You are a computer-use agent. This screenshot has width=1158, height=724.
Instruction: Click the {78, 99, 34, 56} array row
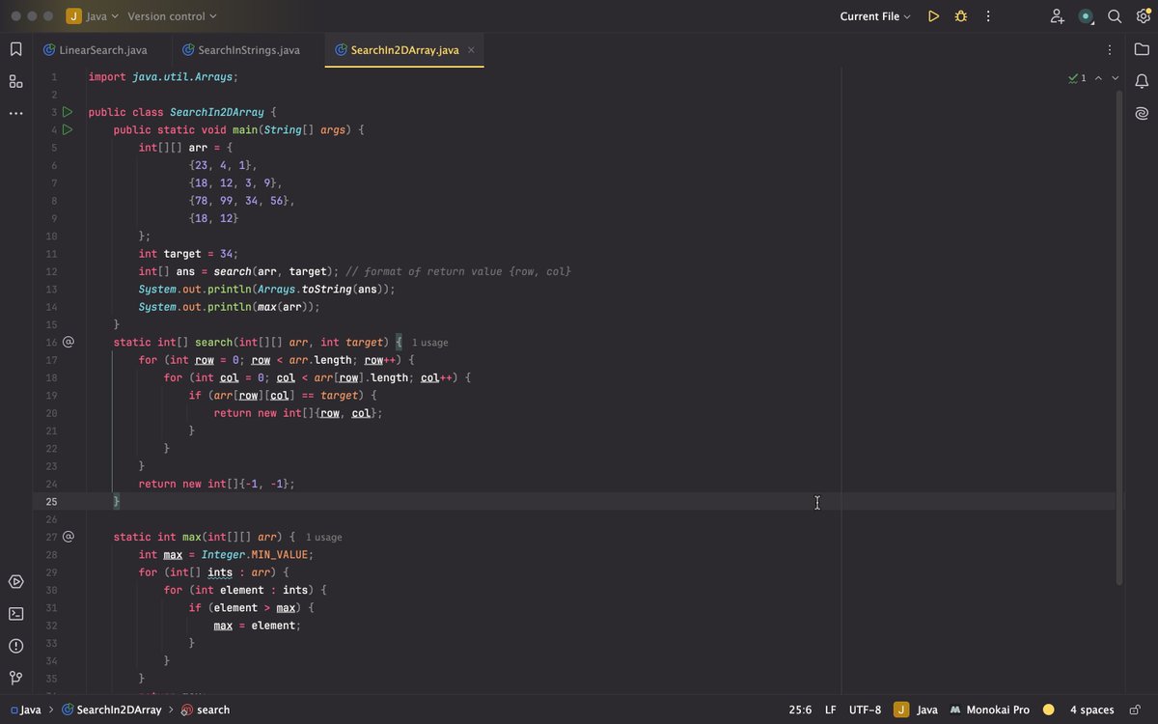coord(241,201)
